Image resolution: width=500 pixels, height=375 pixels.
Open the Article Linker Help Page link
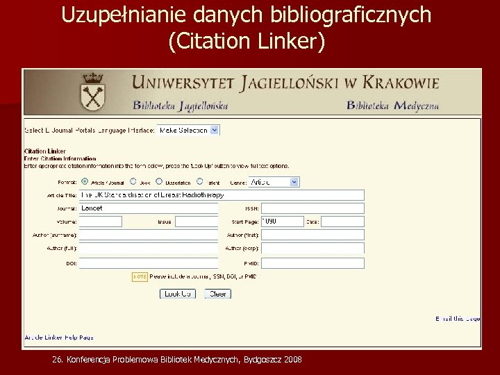coord(59,337)
